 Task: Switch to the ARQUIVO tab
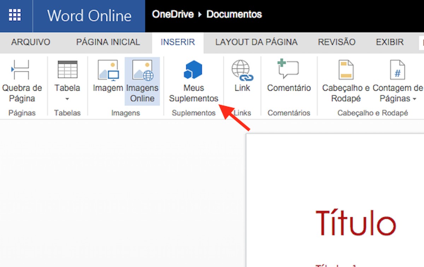[x=30, y=42]
